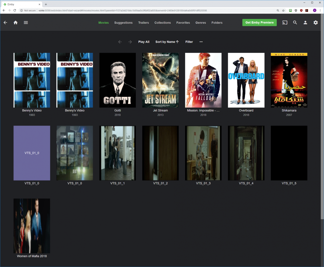
Task: Switch to the Suggestions tab
Action: point(123,23)
